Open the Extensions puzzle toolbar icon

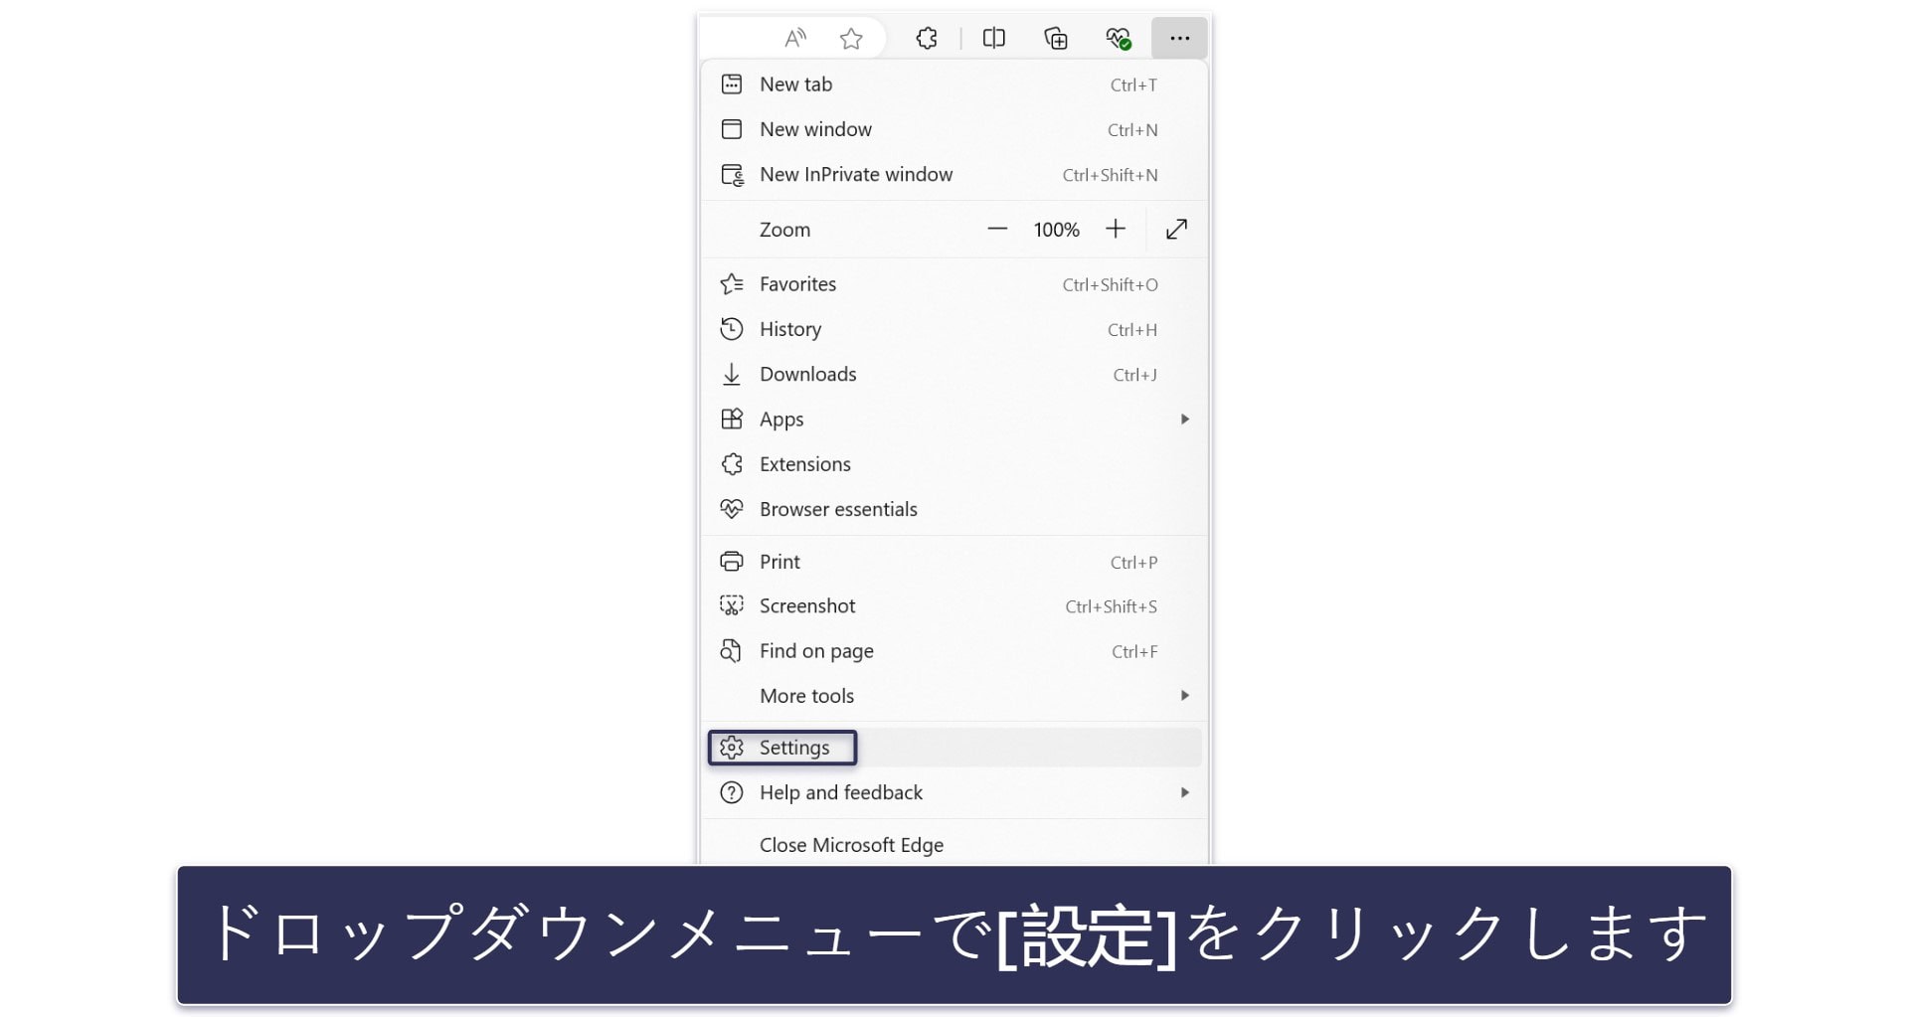927,39
